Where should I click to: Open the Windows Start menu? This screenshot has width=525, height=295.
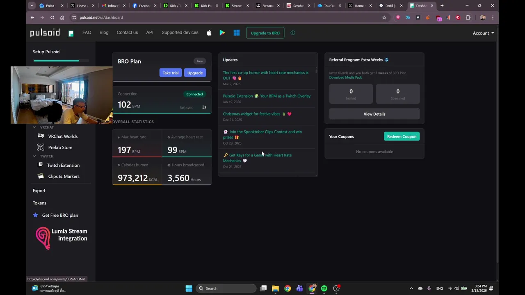[x=189, y=288]
